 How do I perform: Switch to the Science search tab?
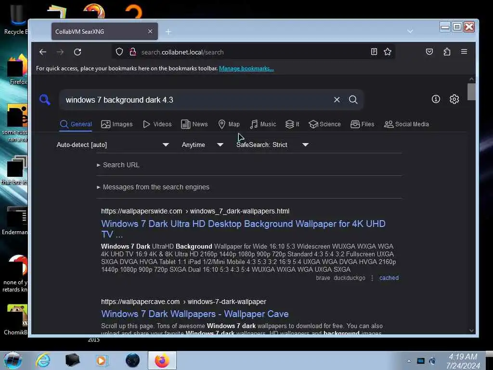tap(324, 124)
